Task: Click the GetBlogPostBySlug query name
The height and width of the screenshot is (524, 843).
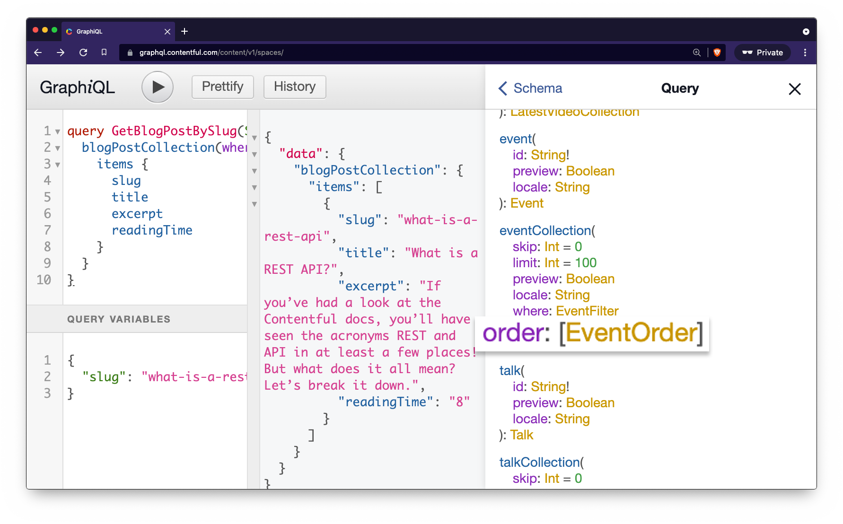Action: [x=174, y=131]
